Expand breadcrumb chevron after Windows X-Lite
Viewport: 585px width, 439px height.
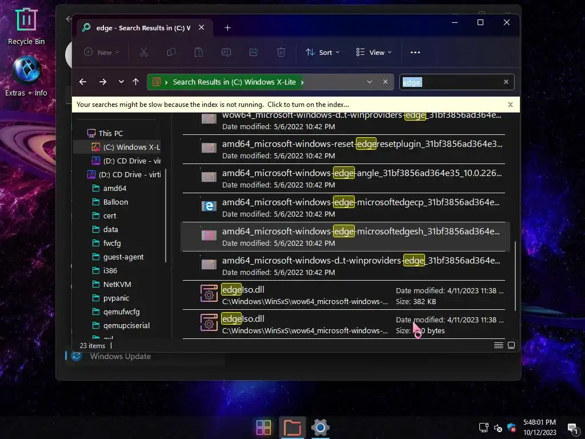pos(302,82)
